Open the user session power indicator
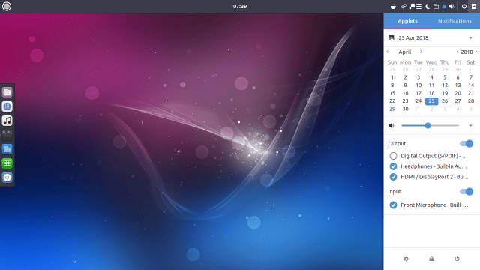 pyautogui.click(x=464, y=7)
